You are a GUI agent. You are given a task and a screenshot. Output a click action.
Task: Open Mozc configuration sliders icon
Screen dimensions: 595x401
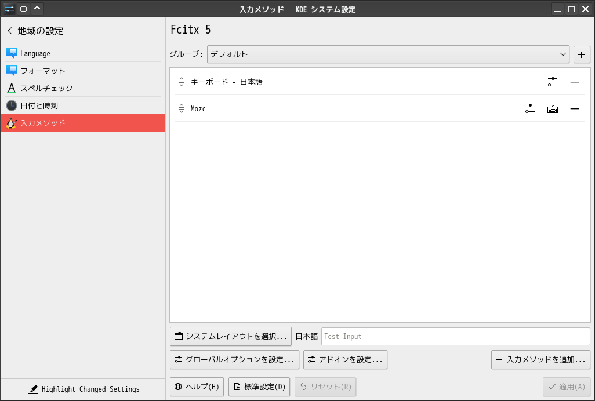click(x=530, y=108)
